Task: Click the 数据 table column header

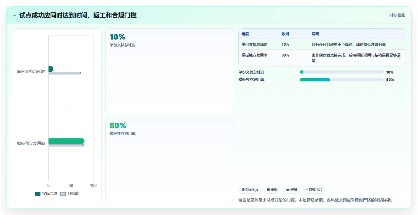Action: 285,34
